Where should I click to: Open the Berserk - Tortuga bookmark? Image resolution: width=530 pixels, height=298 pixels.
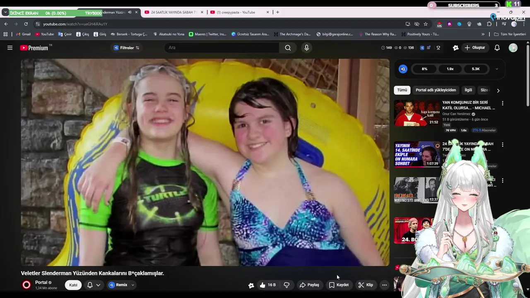point(129,34)
